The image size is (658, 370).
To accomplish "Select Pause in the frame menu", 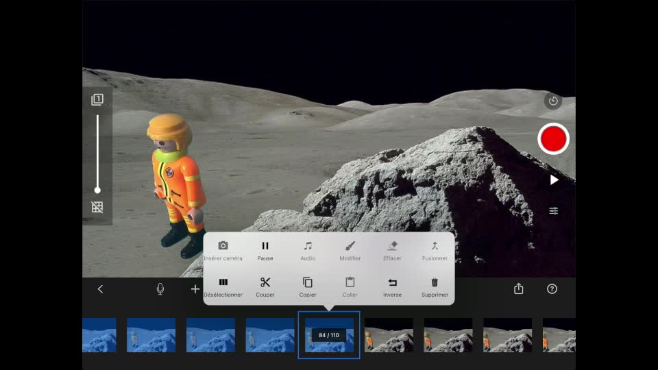I will click(265, 246).
